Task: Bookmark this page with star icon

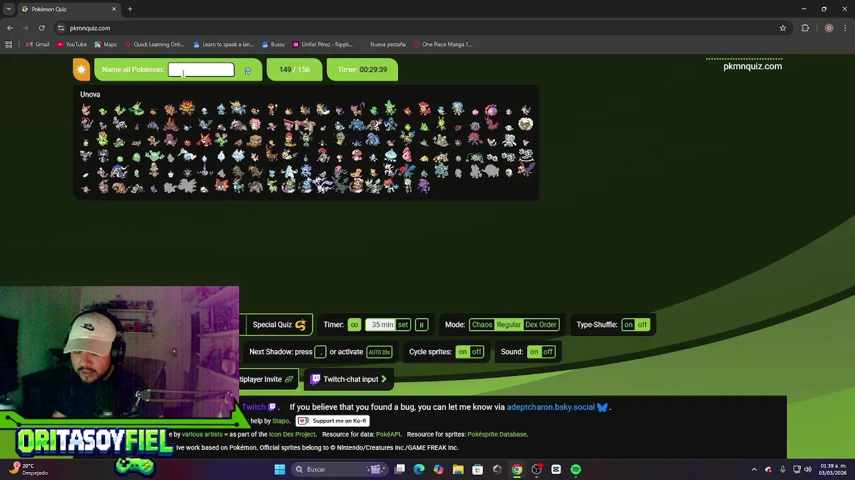Action: tap(783, 28)
